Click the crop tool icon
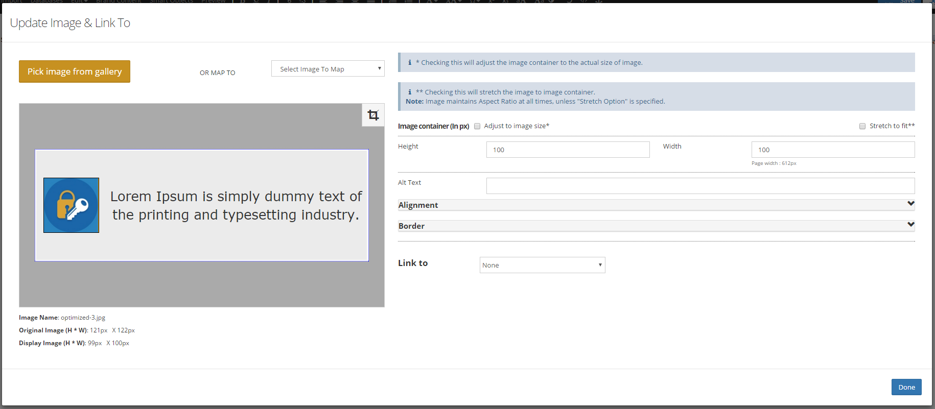Image resolution: width=935 pixels, height=409 pixels. tap(373, 115)
